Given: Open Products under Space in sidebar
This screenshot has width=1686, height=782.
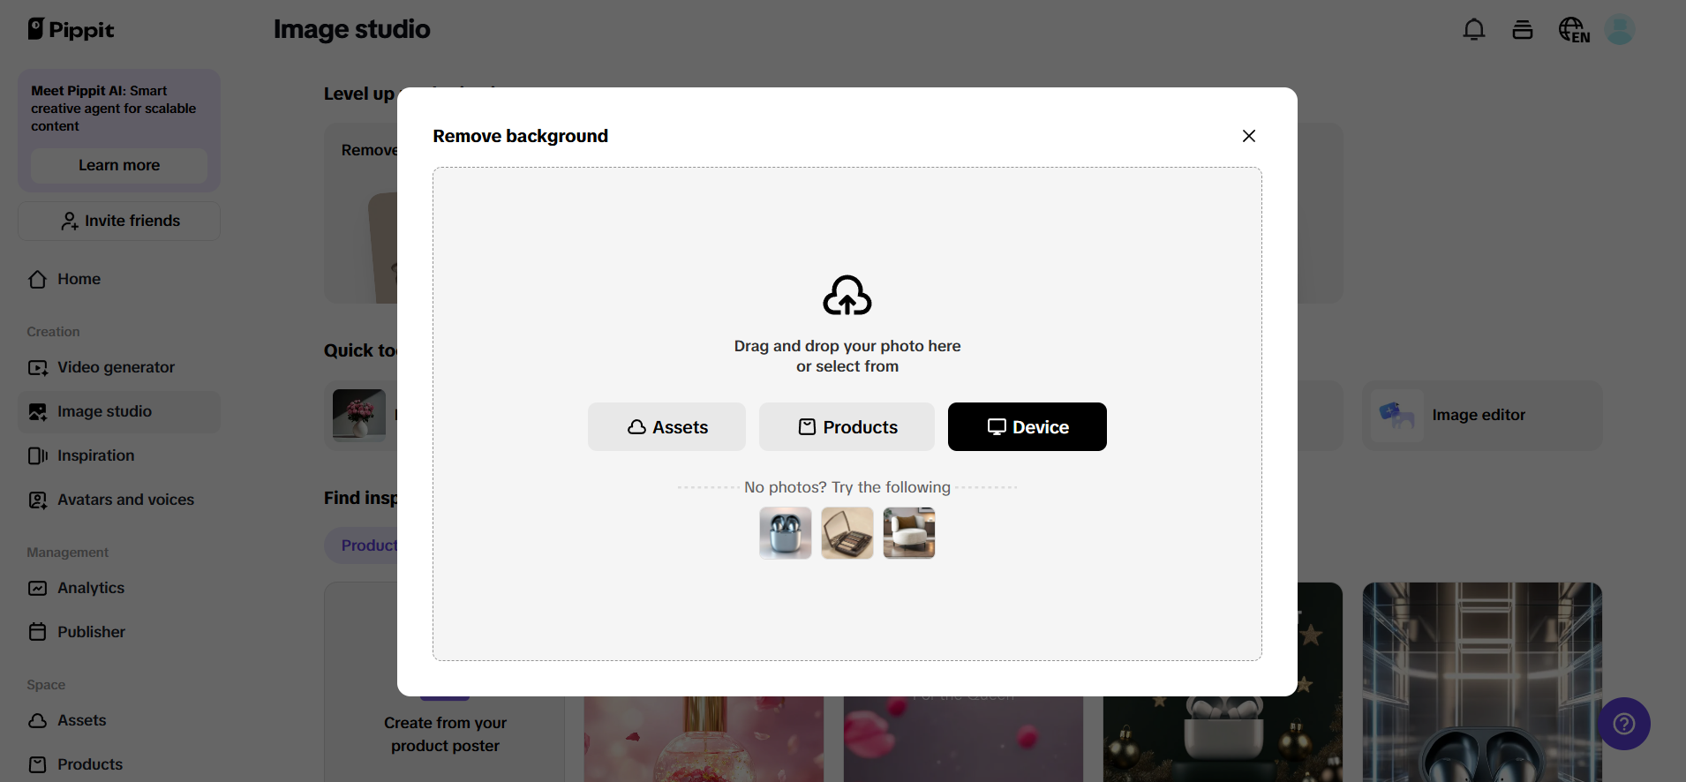Looking at the screenshot, I should click(119, 764).
